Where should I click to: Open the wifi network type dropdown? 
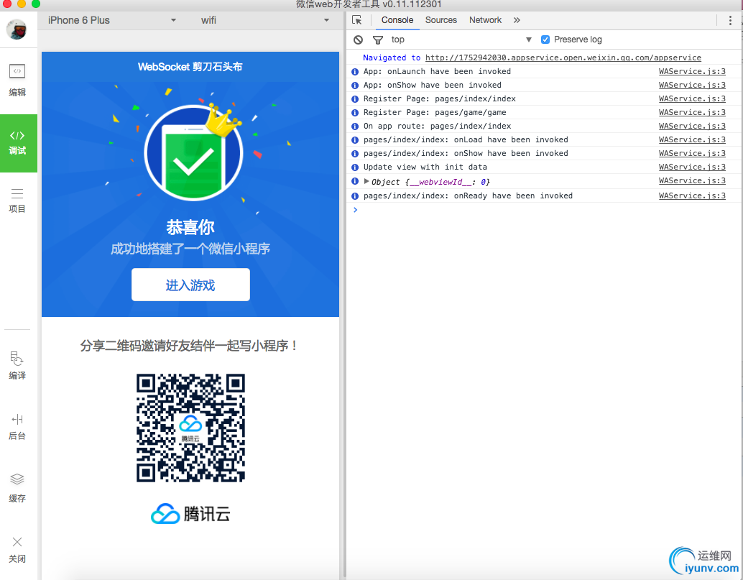[264, 20]
